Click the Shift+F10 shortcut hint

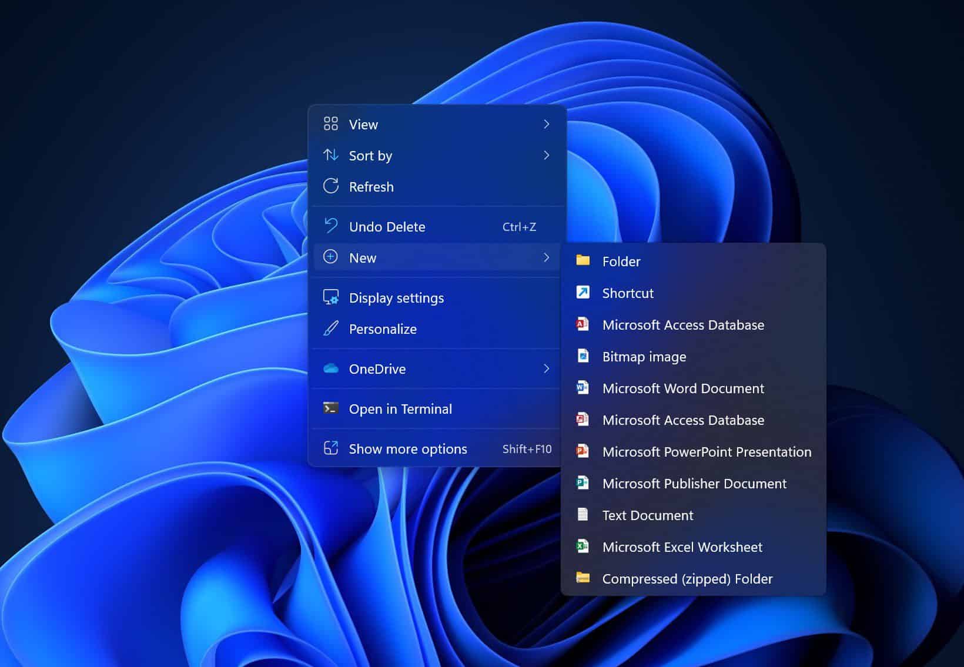[x=527, y=449]
